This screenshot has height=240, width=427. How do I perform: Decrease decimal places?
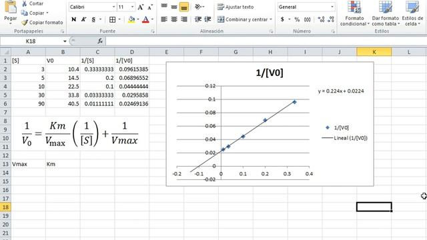pos(331,19)
